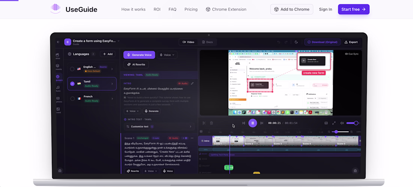This screenshot has width=413, height=187.
Task: Select the Tamil language check circle
Action: tap(72, 84)
